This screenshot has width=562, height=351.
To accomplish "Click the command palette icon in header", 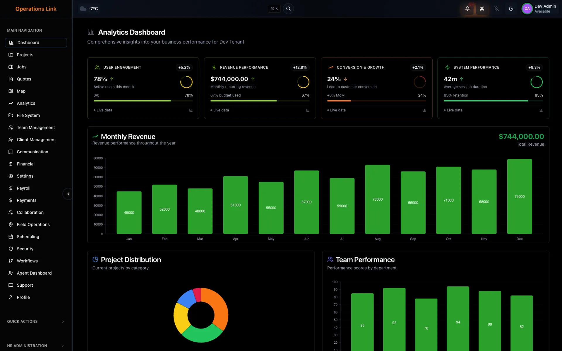I will [482, 9].
